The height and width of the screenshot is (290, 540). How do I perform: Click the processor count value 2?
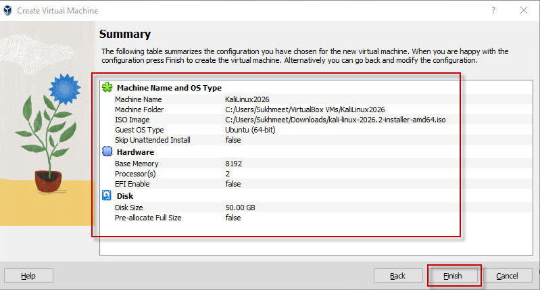pos(228,174)
